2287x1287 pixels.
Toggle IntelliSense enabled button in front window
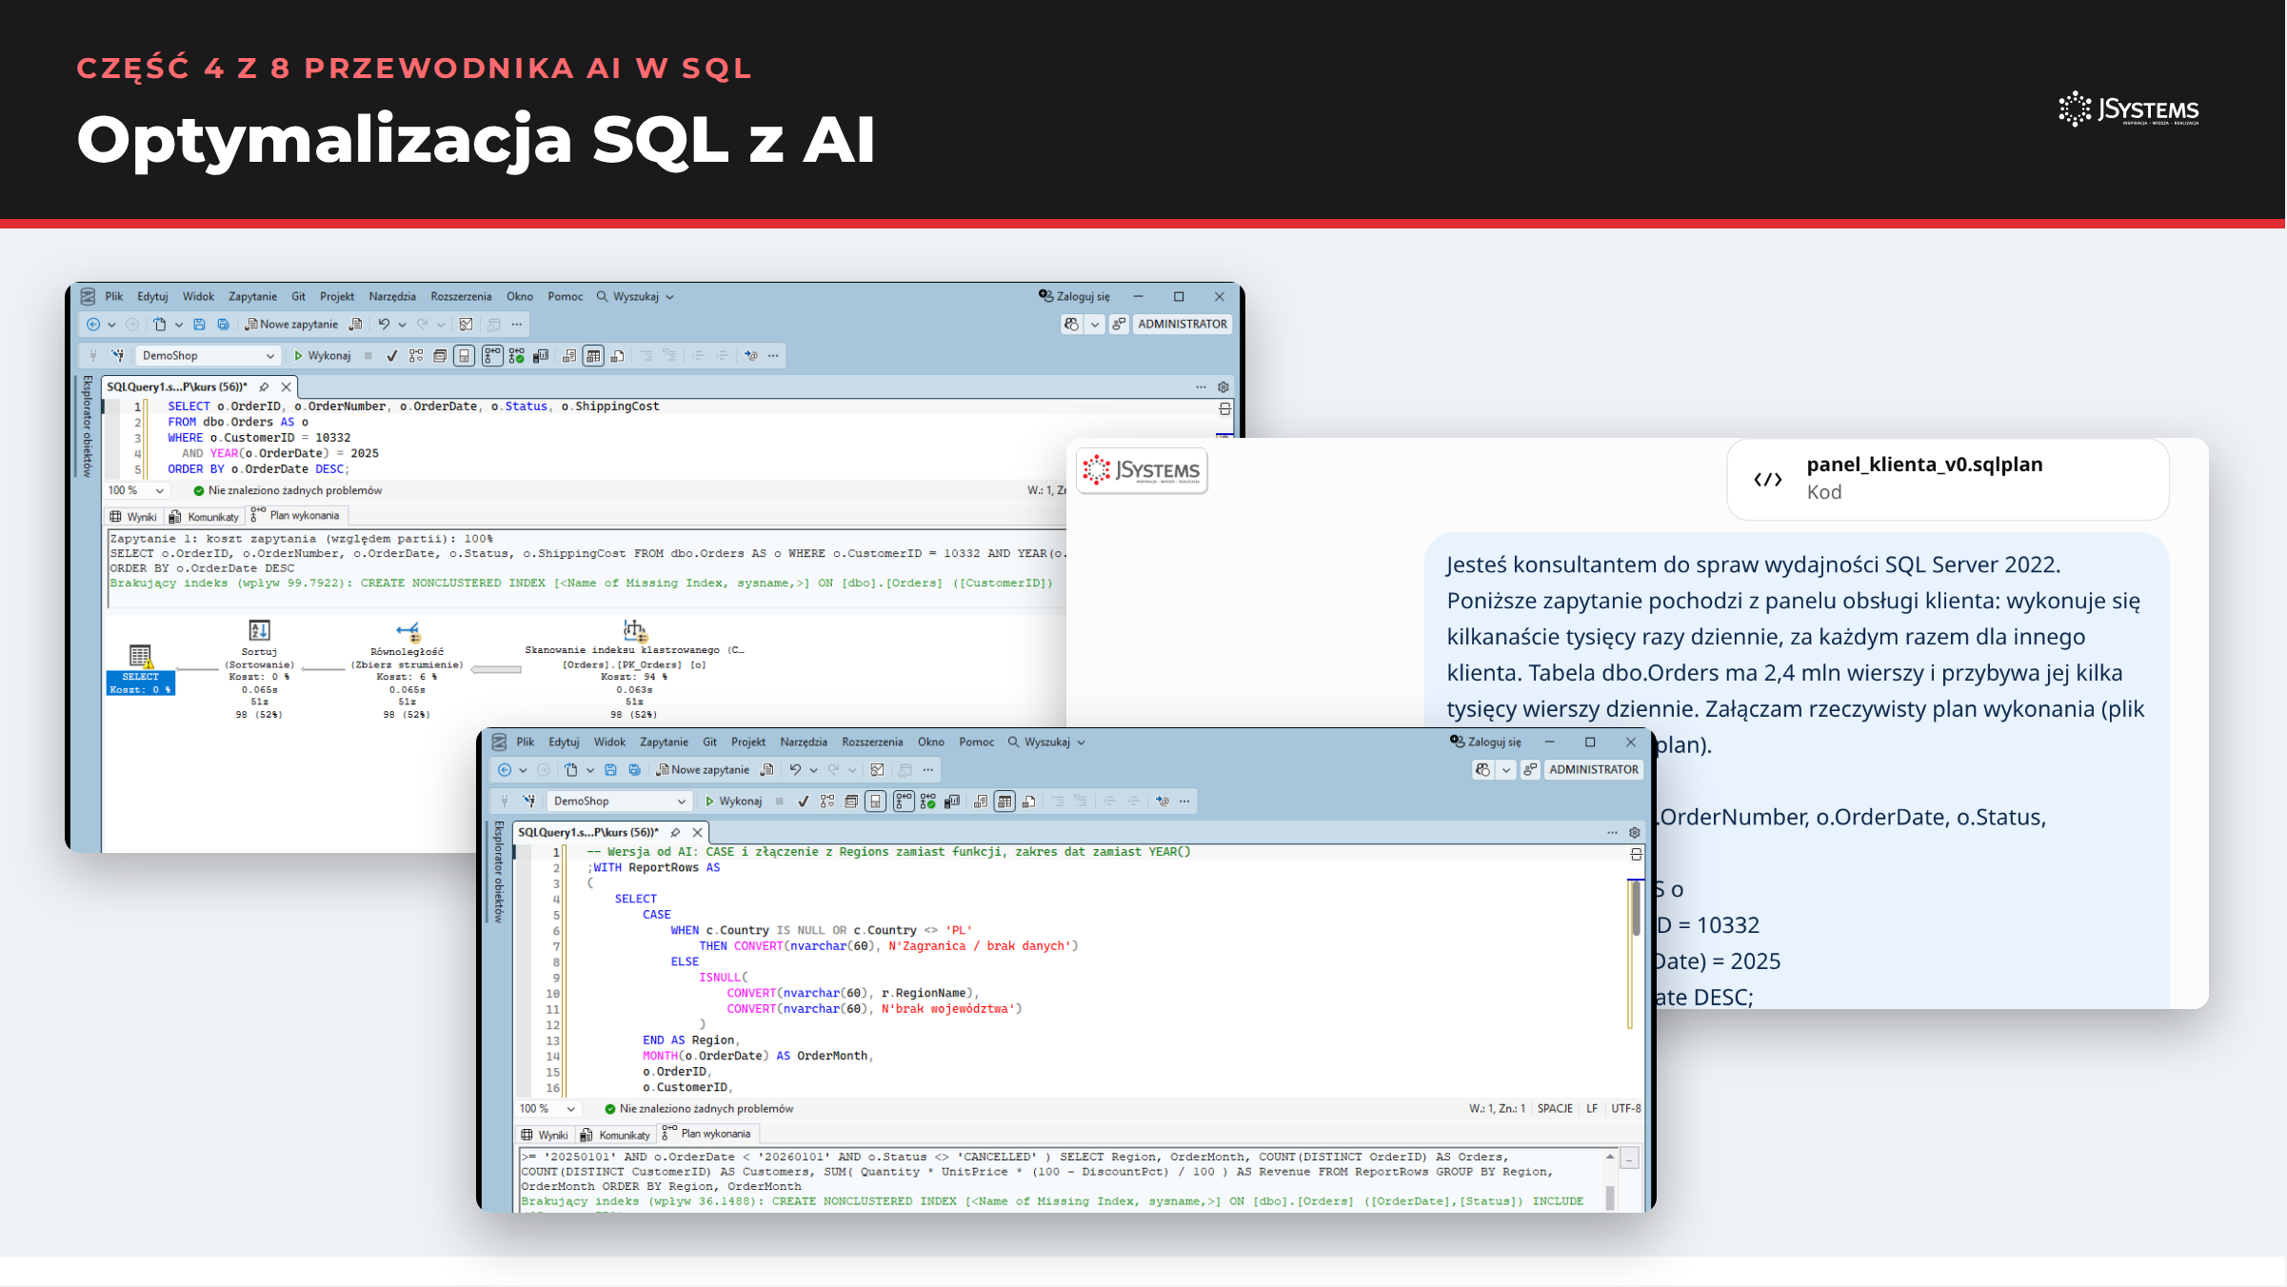click(x=875, y=802)
